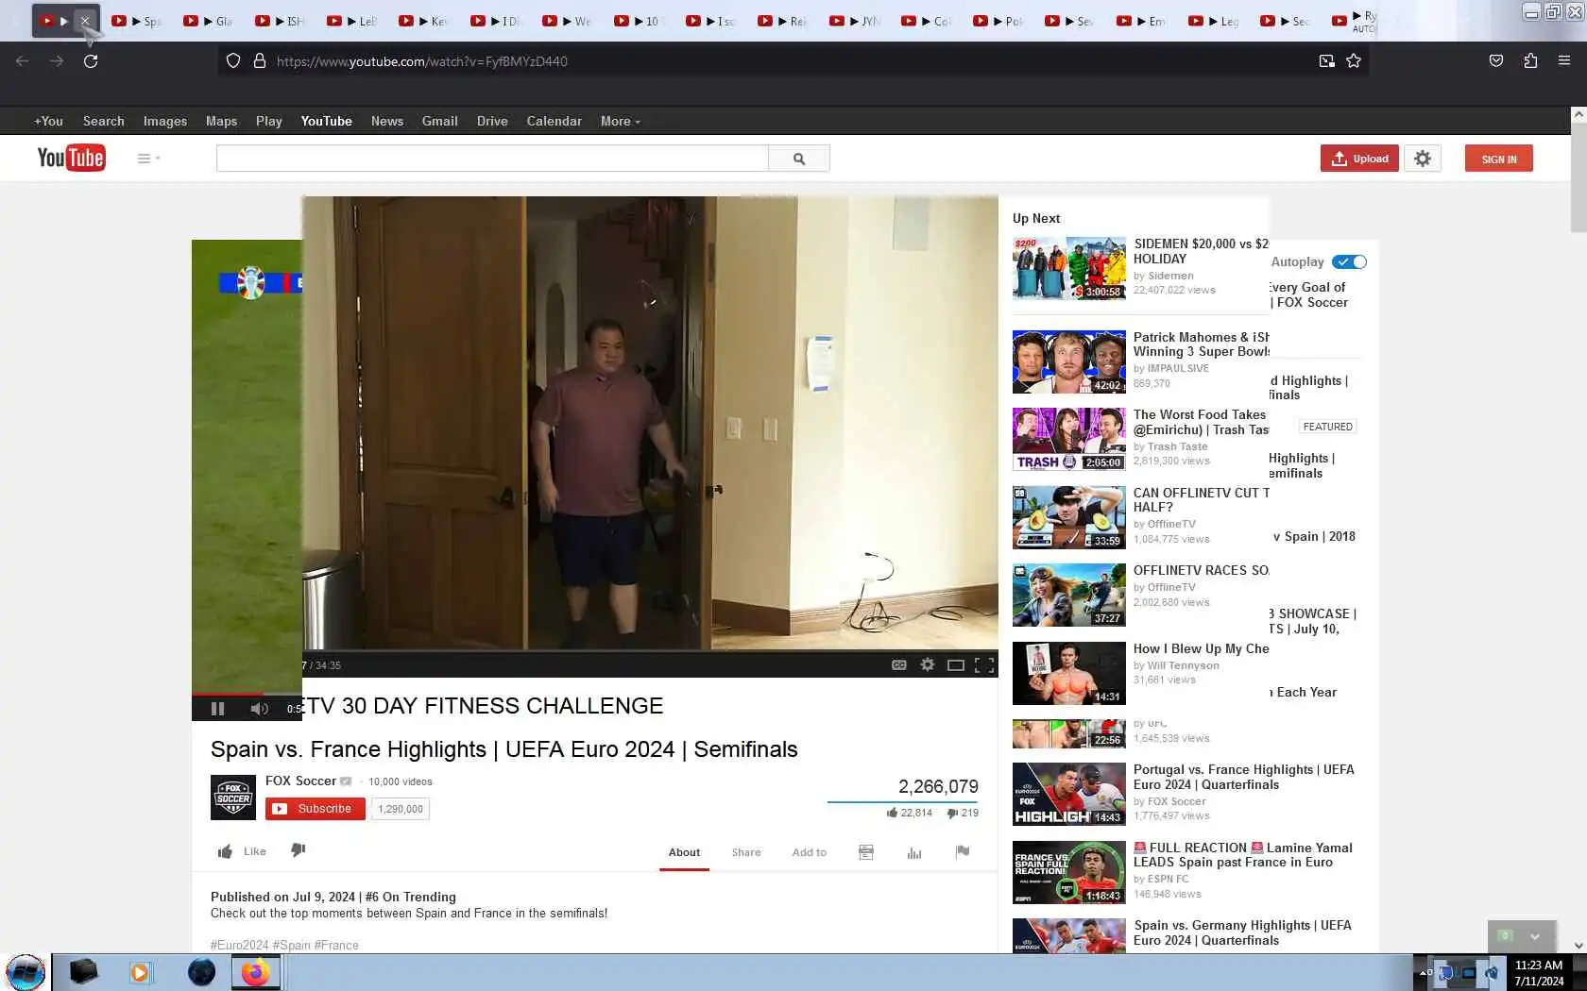1587x991 pixels.
Task: Open the Trash Taste channel link
Action: [1177, 446]
